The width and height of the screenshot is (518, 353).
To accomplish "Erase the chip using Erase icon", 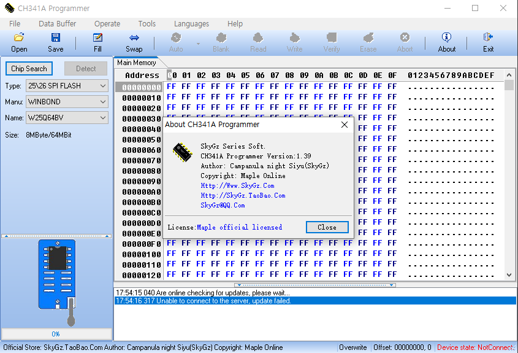I will (x=368, y=43).
